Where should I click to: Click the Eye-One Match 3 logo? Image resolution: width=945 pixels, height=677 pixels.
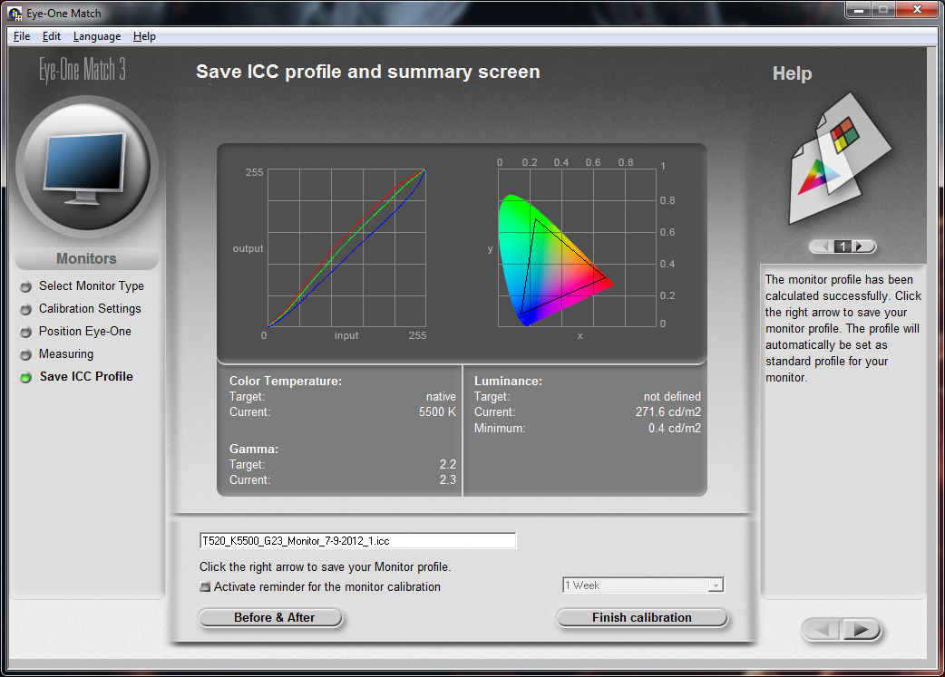[x=83, y=70]
